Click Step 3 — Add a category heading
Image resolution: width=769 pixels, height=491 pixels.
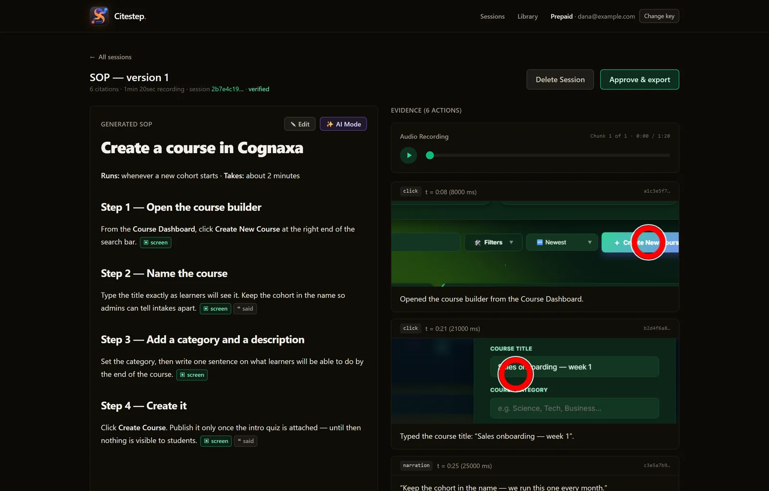coord(202,340)
